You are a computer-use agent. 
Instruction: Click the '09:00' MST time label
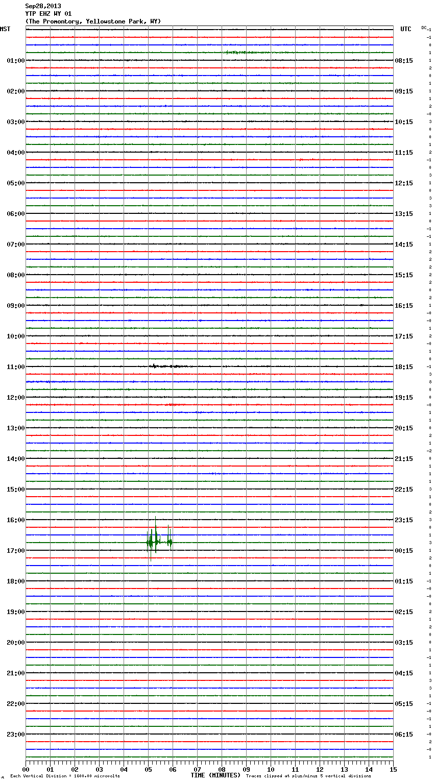[x=15, y=306]
